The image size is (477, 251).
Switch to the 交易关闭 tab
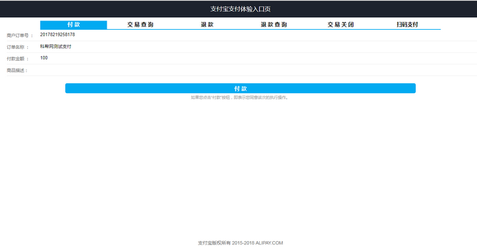[x=341, y=25]
